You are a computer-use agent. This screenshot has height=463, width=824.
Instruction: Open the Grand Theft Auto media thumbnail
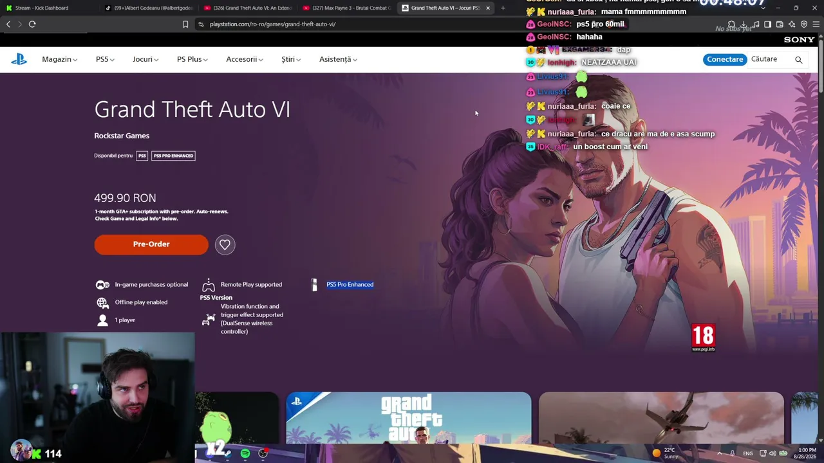(x=409, y=418)
